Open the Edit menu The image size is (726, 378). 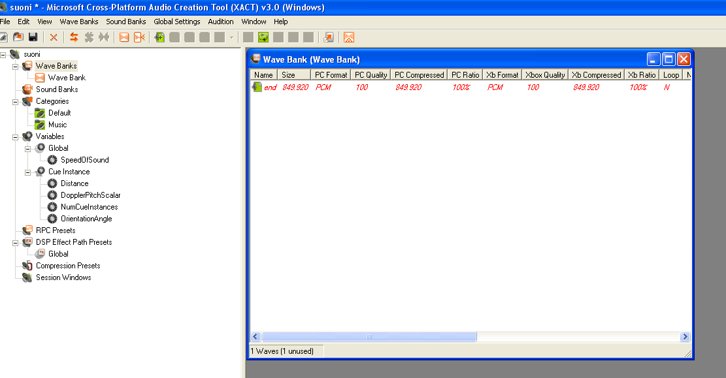coord(24,22)
